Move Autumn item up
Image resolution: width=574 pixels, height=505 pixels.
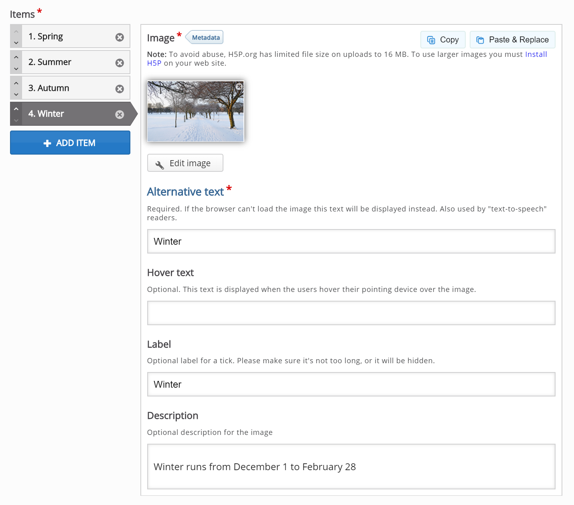(16, 83)
